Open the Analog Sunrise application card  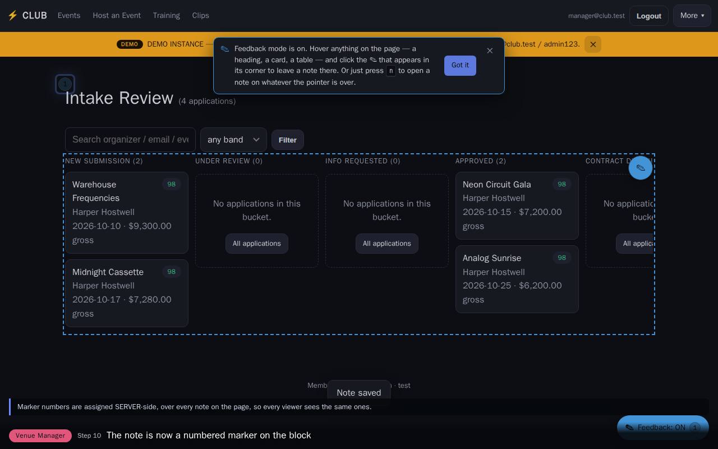pyautogui.click(x=517, y=279)
